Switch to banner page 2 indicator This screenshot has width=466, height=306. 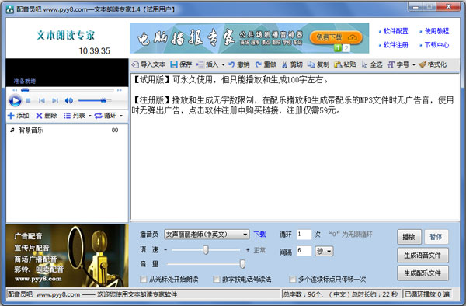[x=346, y=48]
